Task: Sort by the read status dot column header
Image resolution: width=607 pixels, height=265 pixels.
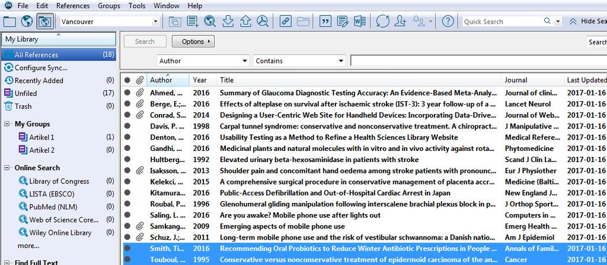Action: click(127, 80)
